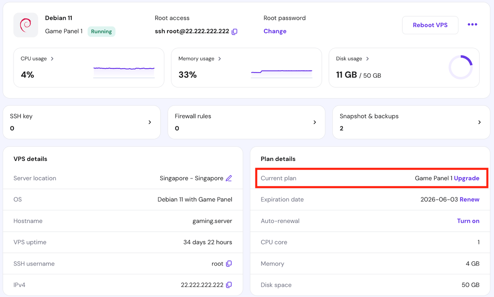The height and width of the screenshot is (297, 494).
Task: Click the Debian logo icon
Action: click(26, 25)
